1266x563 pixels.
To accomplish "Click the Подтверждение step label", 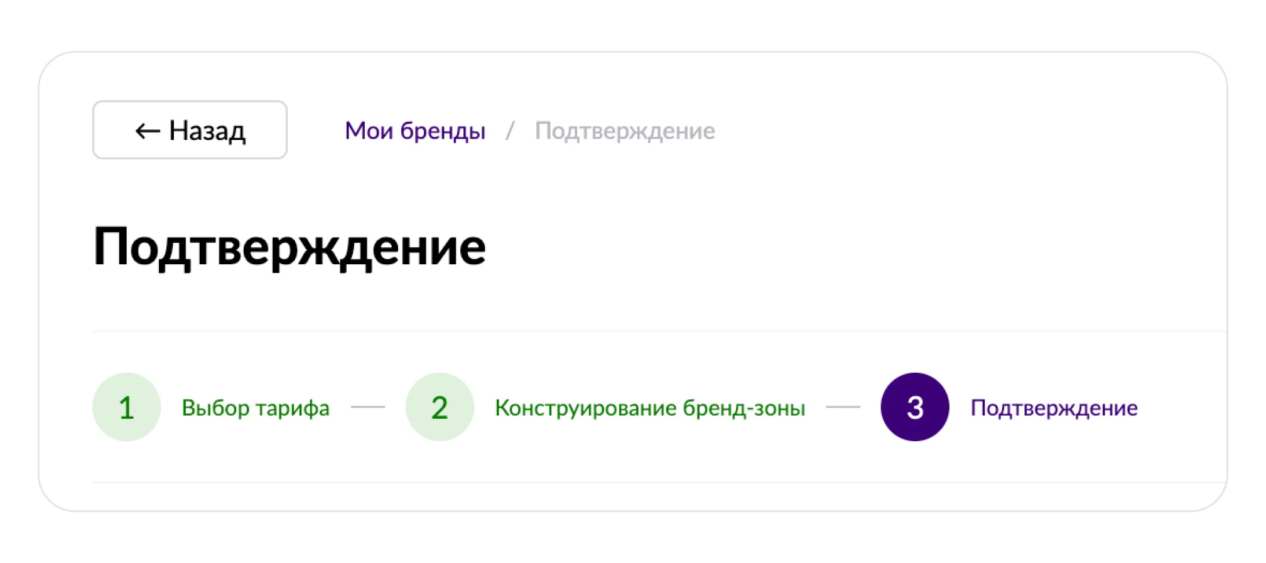I will [x=1054, y=408].
